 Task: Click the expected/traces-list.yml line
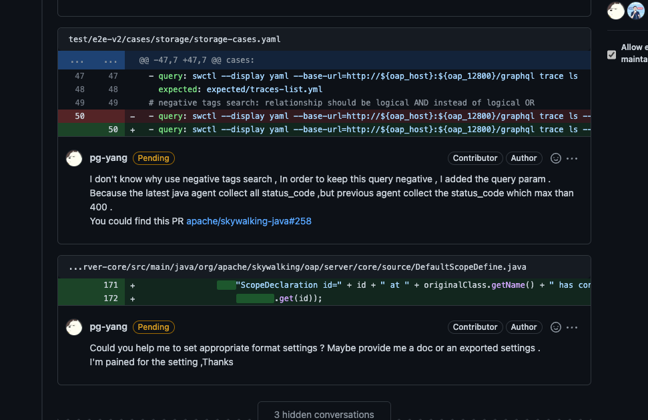pos(324,89)
